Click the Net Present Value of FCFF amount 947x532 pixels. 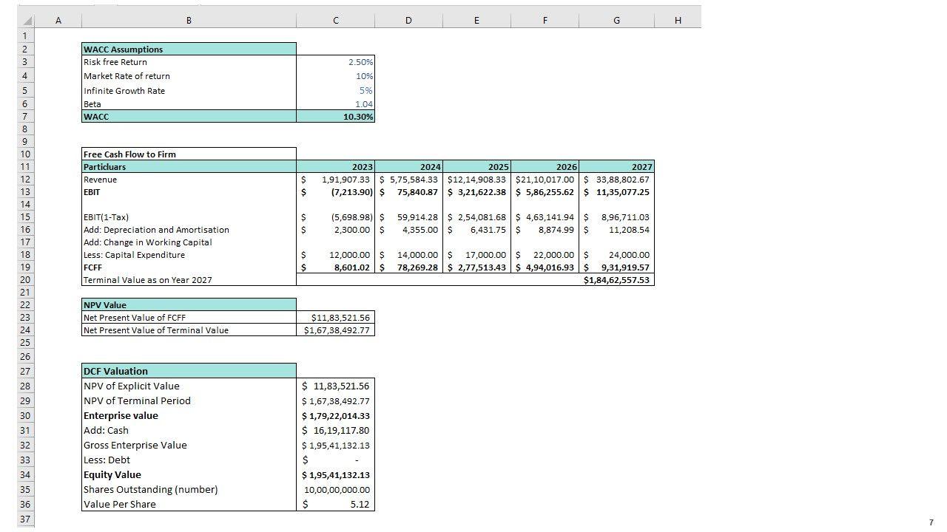(336, 318)
